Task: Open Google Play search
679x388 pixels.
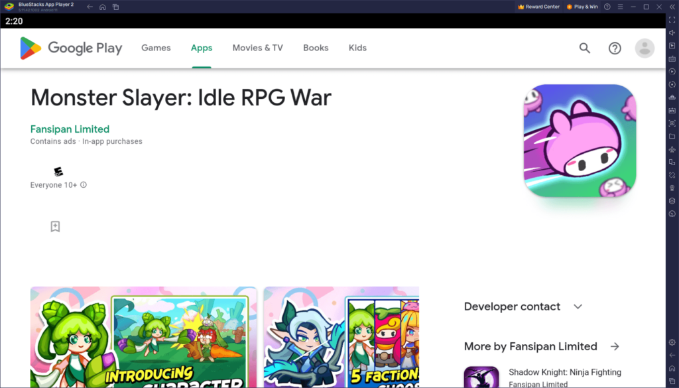Action: 584,48
